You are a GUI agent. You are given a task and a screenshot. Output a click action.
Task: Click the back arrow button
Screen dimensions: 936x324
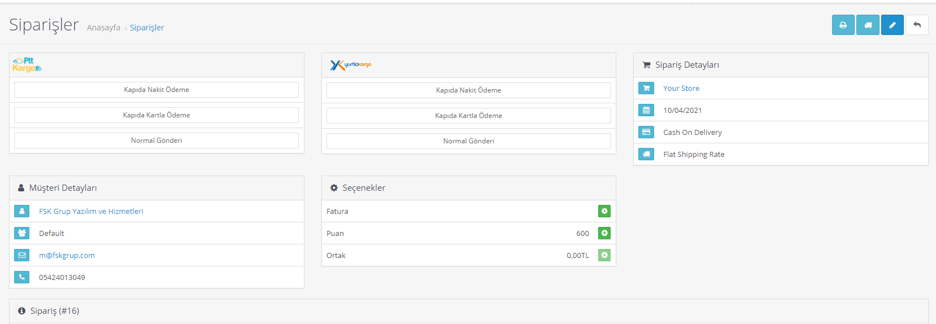pyautogui.click(x=917, y=25)
